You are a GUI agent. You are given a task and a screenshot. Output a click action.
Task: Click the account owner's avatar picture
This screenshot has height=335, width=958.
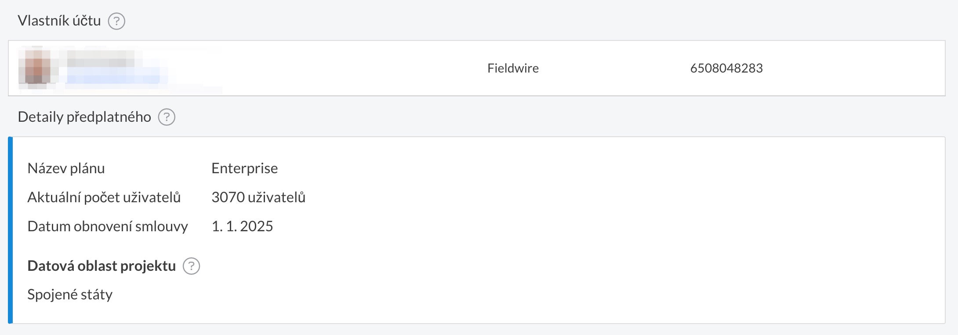click(x=34, y=67)
